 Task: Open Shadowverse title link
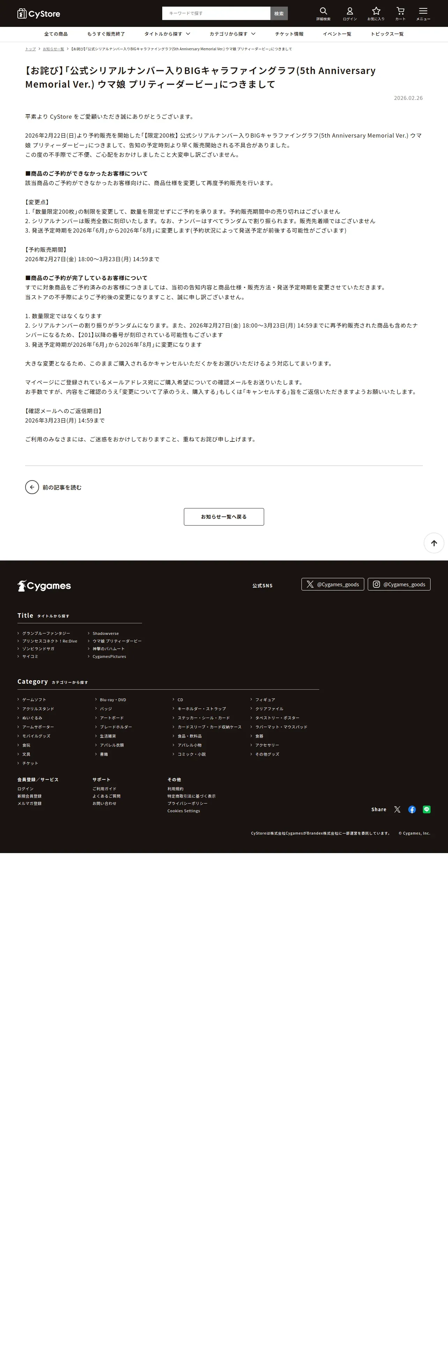click(x=105, y=633)
